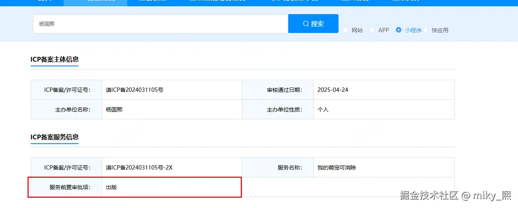Screen dimensions: 518x208
Task: Click the value 滇ICP备2024031105号
Action: (135, 90)
